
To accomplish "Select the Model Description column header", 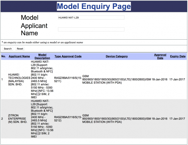I will (42, 56).
